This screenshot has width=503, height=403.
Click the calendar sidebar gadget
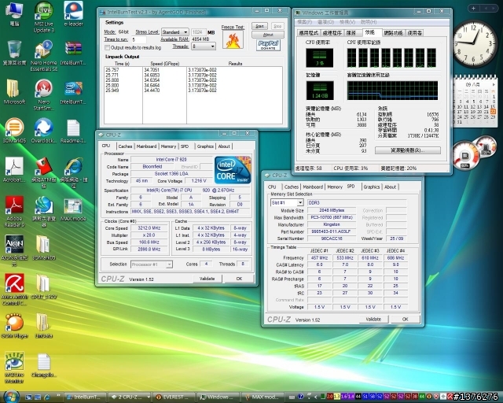475,102
